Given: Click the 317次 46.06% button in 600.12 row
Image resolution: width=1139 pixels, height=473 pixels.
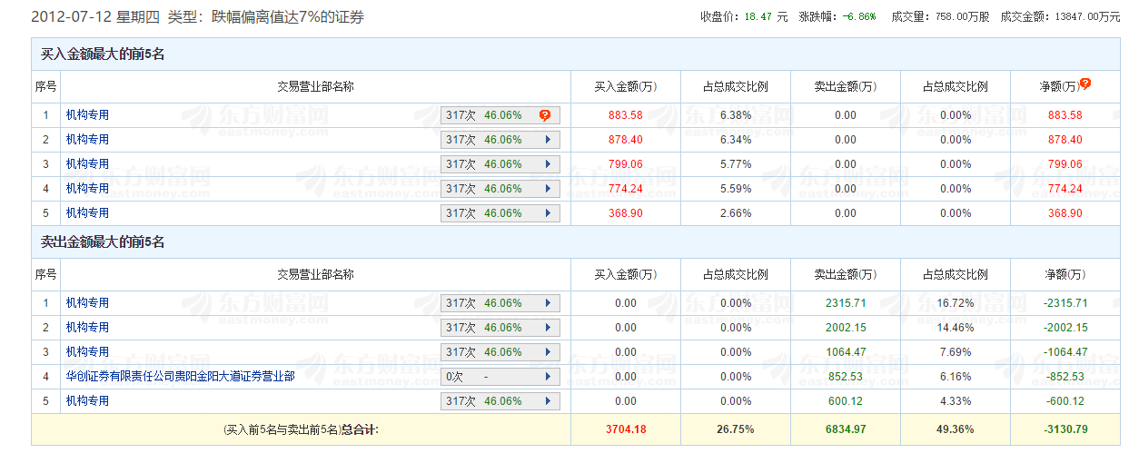Looking at the screenshot, I should (x=500, y=401).
